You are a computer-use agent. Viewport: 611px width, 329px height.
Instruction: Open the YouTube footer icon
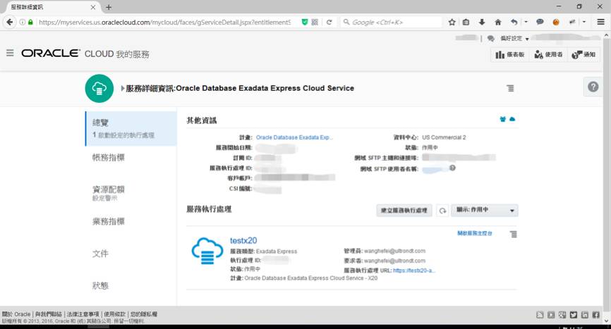tap(551, 315)
